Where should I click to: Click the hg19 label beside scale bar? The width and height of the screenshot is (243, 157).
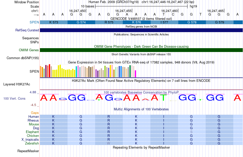click(193, 6)
